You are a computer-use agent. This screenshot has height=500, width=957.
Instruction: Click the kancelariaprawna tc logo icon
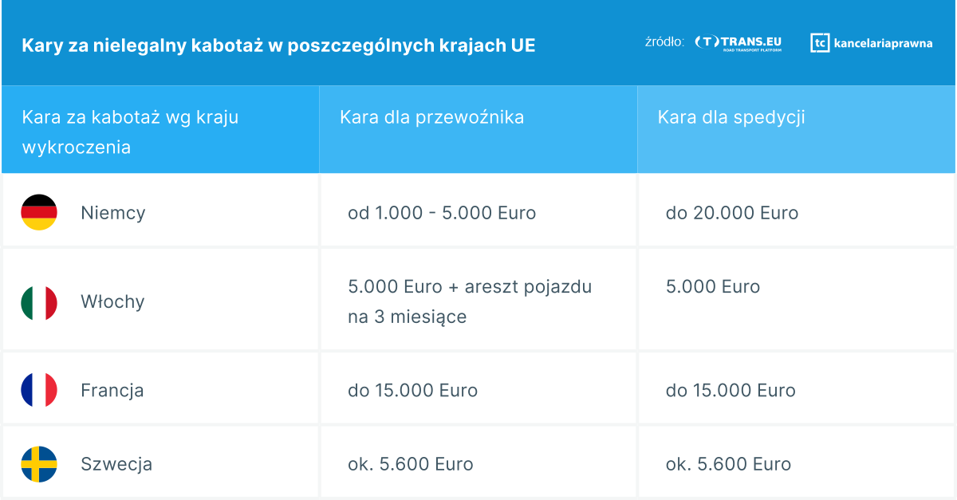[819, 43]
